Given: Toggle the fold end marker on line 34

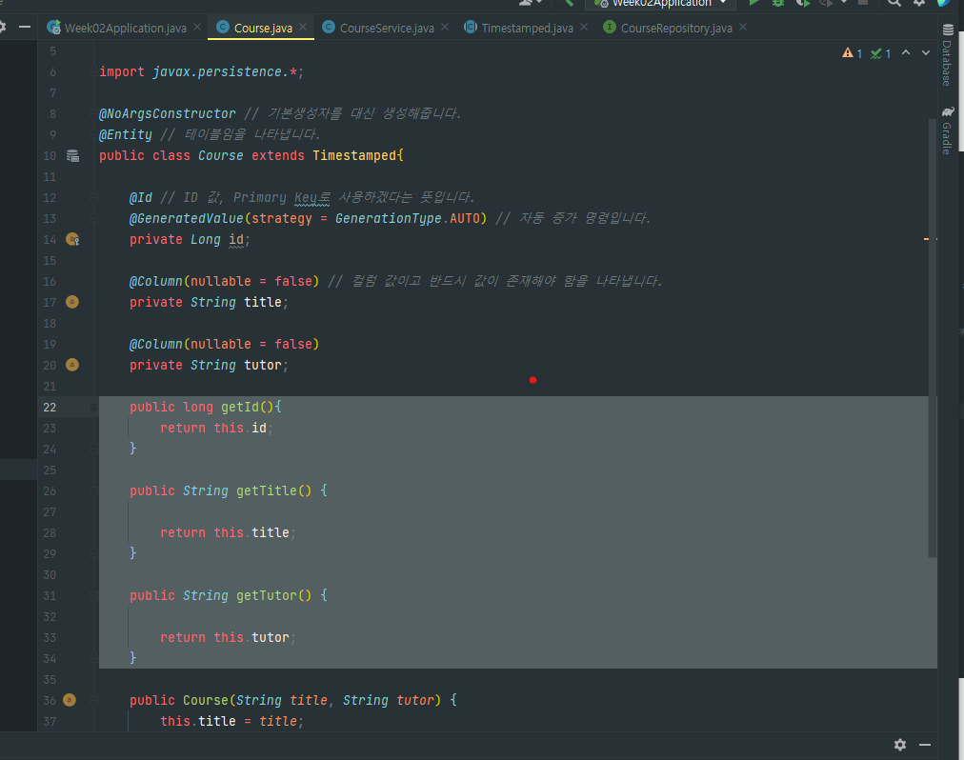Looking at the screenshot, I should coord(93,658).
